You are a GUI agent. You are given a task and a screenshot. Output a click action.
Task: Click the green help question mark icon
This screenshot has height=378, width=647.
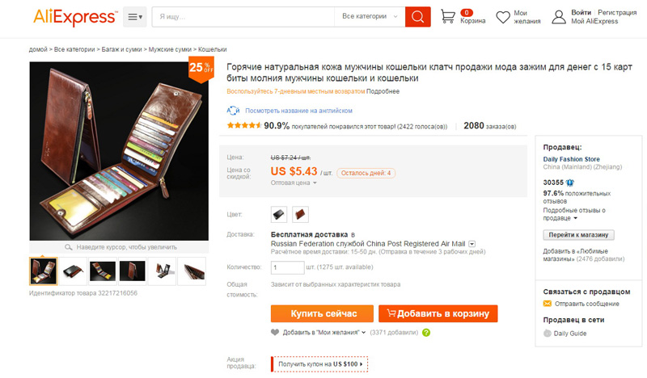coord(426,332)
